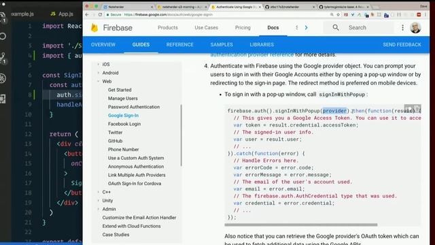Click the Send Feedback button
Viewport: 435px width, 245px height.
pyautogui.click(x=402, y=45)
